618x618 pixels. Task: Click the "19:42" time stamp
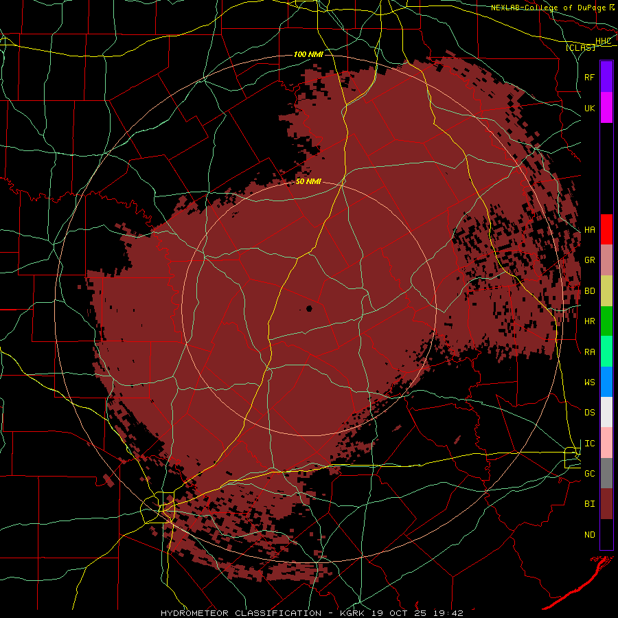[450, 613]
